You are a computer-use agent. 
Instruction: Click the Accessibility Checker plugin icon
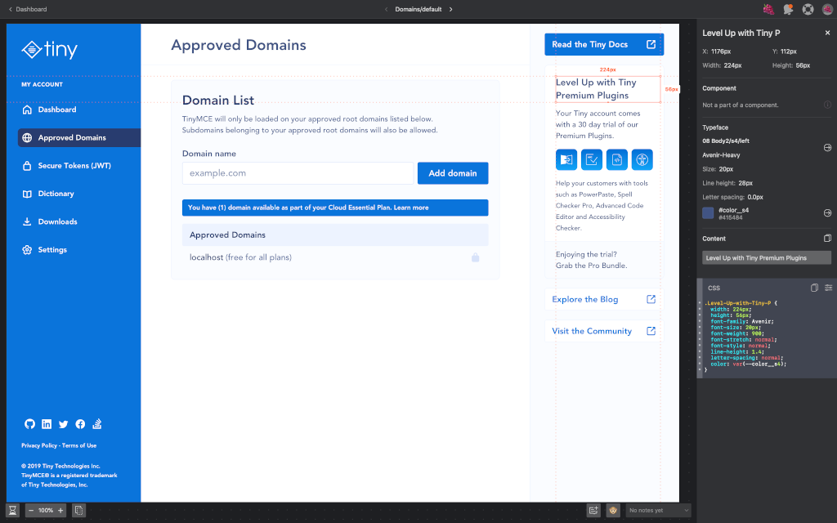point(642,159)
